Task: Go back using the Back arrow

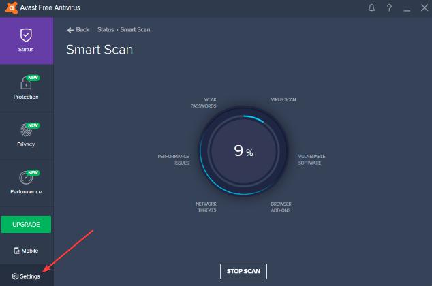Action: pos(78,30)
